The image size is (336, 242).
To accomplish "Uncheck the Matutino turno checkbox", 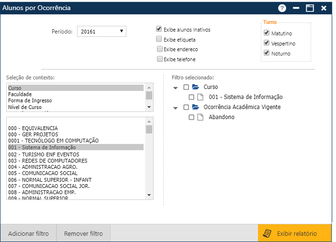I will point(267,33).
